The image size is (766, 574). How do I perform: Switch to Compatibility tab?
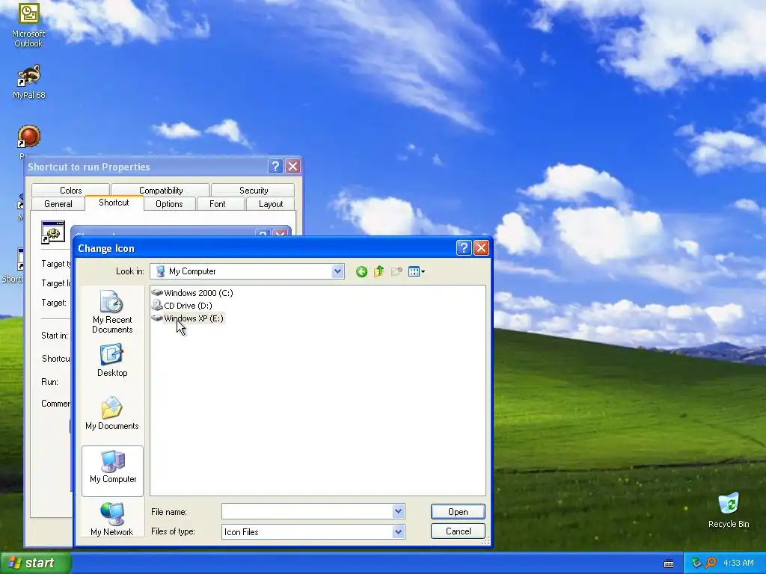coord(161,190)
